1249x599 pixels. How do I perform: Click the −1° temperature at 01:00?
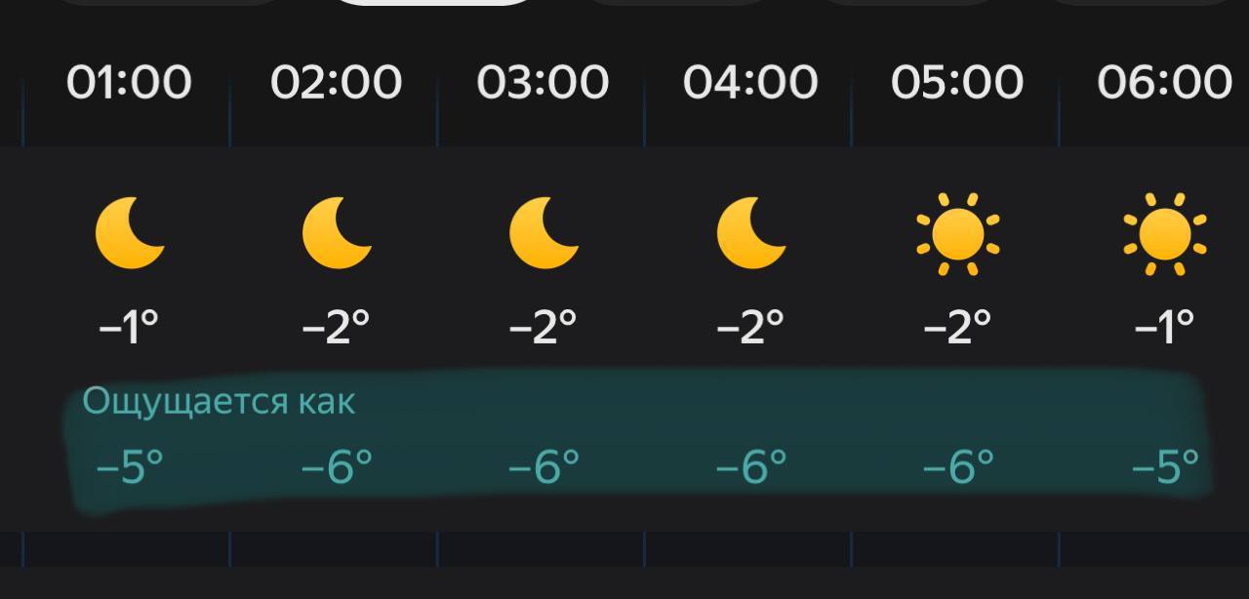coord(129,326)
